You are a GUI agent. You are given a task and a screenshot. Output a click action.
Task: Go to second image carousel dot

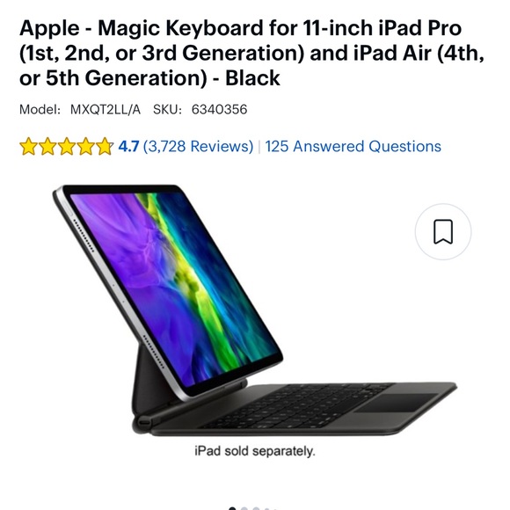pyautogui.click(x=244, y=509)
